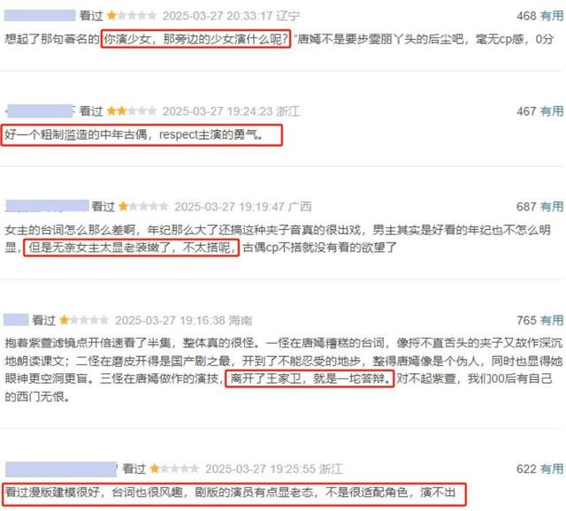566x511 pixels.
Task: Mark the Zhejiang two-star review as 有用
Action: click(552, 111)
